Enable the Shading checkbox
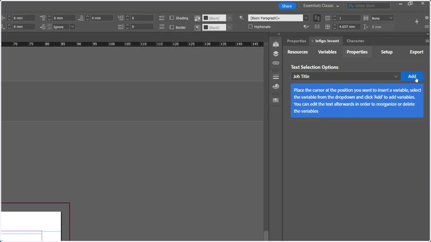 [172, 18]
